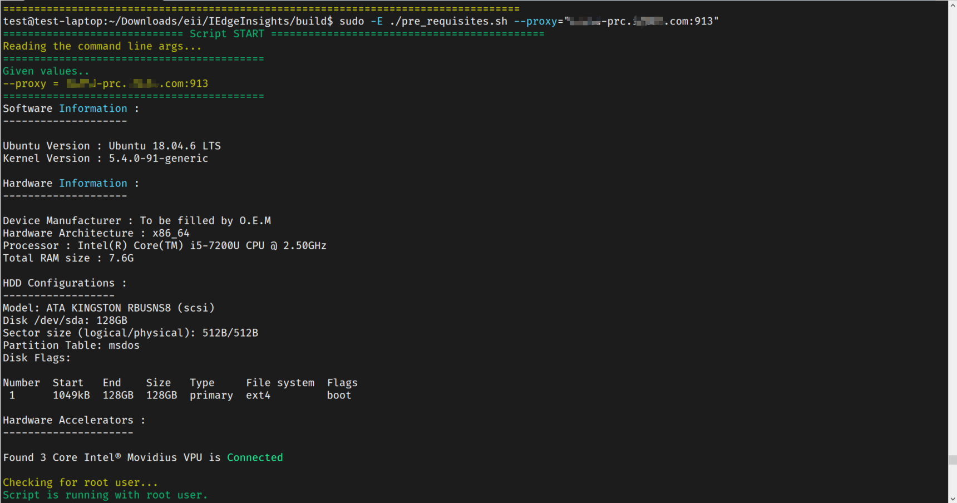Click the Kernel Version 5.4.0-91-generic line
This screenshot has width=957, height=503.
(106, 159)
